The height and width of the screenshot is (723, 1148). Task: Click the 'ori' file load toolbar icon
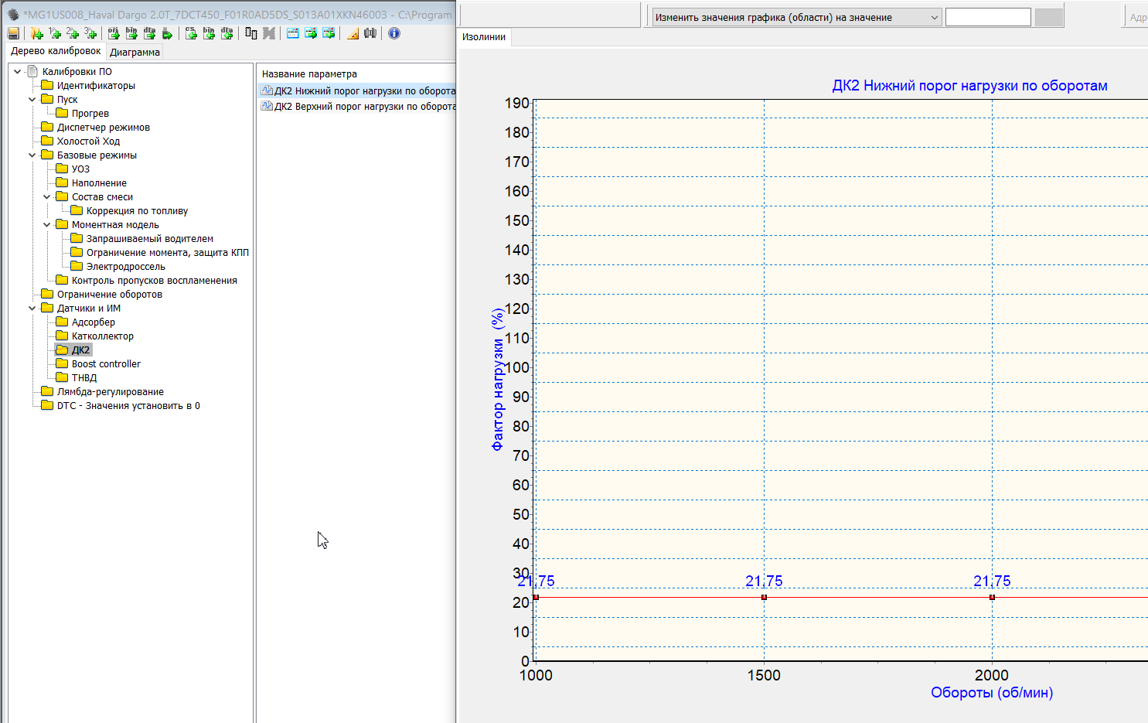[114, 33]
